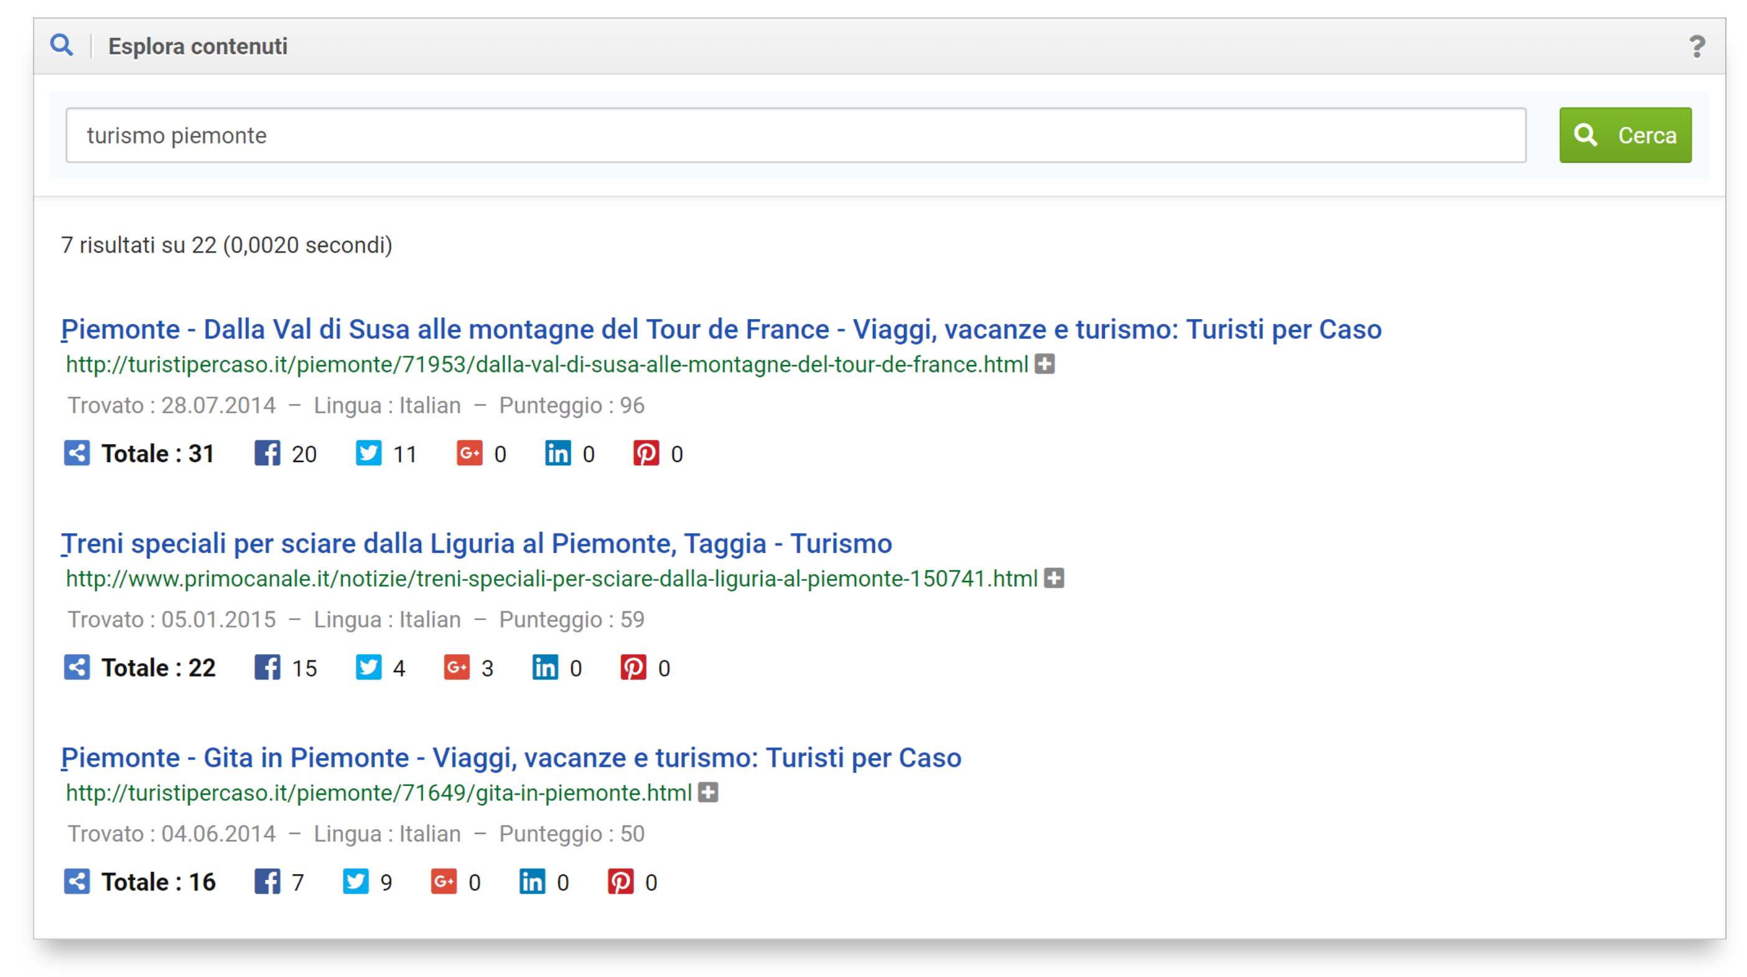Screen dimensions: 1747x977
Task: Click Google+ icon in Totale 16 row
Action: (444, 881)
